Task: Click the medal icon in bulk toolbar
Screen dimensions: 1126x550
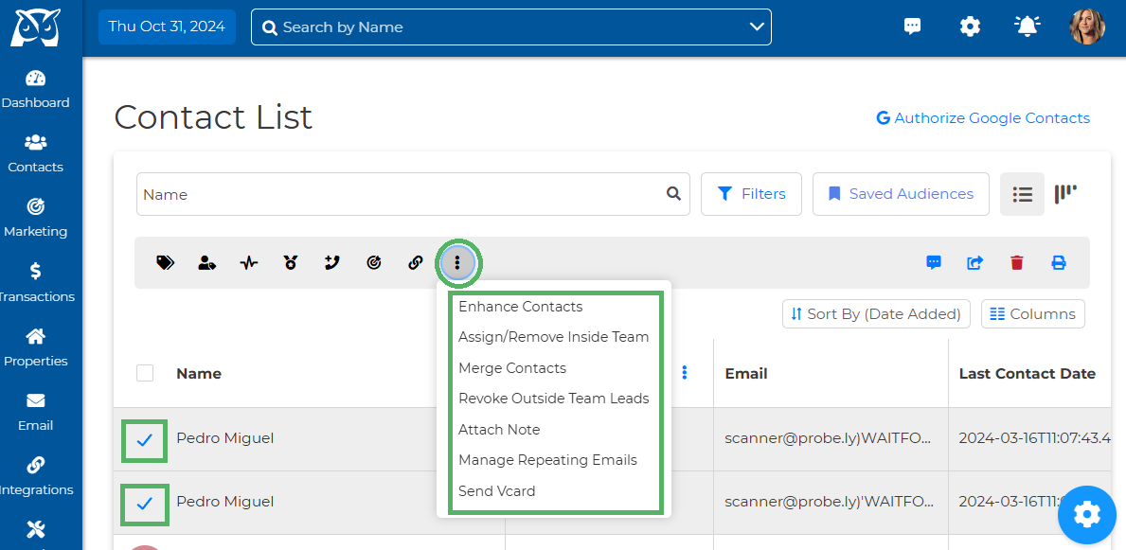Action: [290, 263]
